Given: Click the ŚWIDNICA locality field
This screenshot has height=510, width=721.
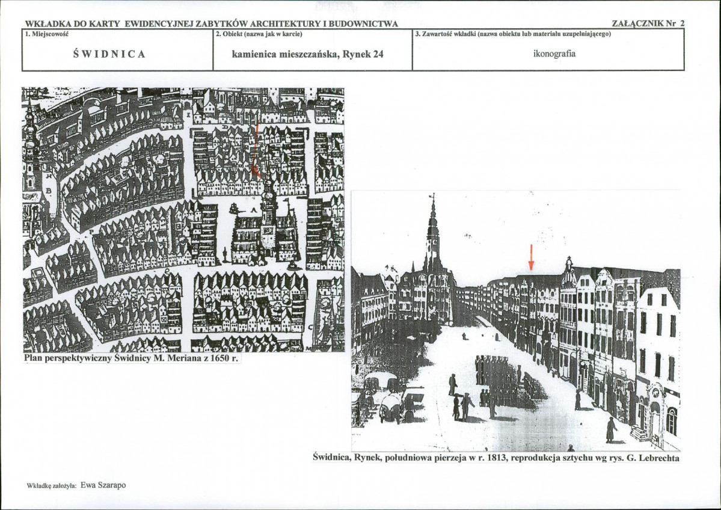Looking at the screenshot, I should [x=109, y=54].
